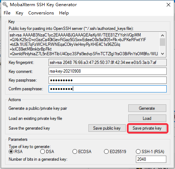Click the 'Public key for pasting into OpenSSH server' label

(x=71, y=29)
